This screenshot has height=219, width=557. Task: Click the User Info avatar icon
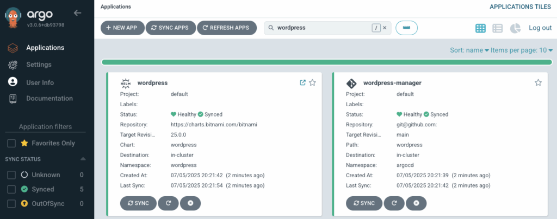13,82
